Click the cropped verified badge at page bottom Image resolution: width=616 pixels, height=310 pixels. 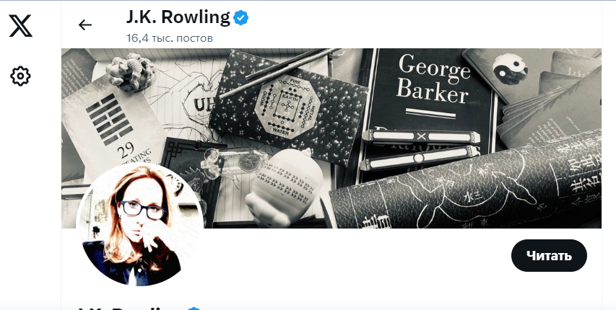[194, 308]
